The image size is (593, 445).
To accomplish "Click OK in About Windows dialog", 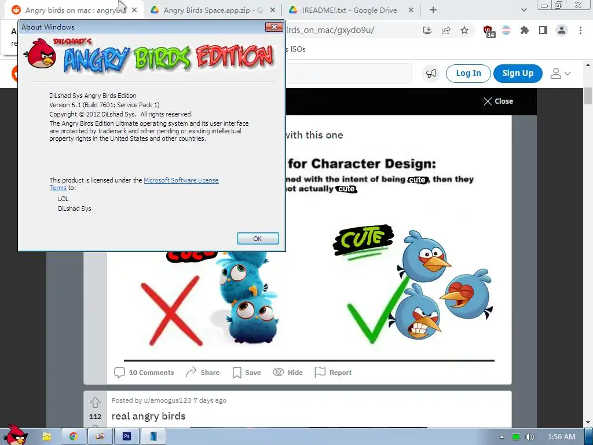I will (x=258, y=238).
